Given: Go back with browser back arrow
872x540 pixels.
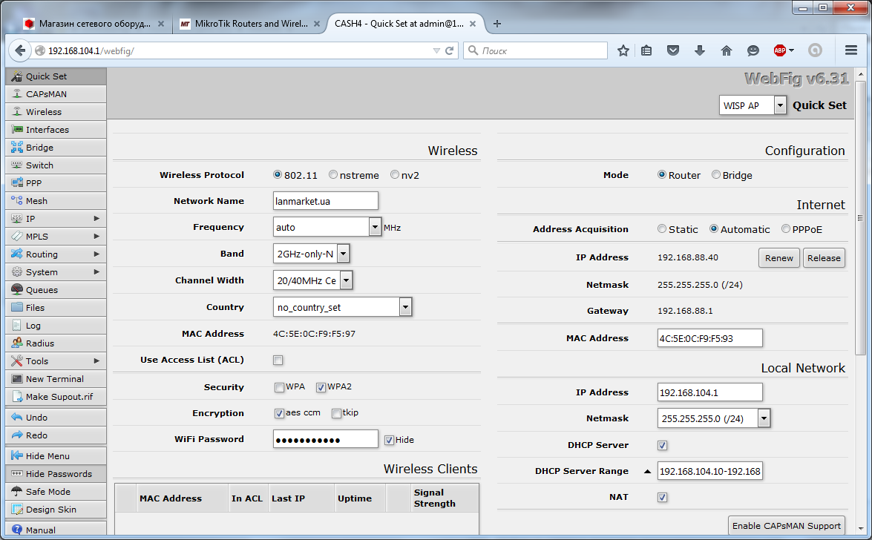Looking at the screenshot, I should [20, 50].
